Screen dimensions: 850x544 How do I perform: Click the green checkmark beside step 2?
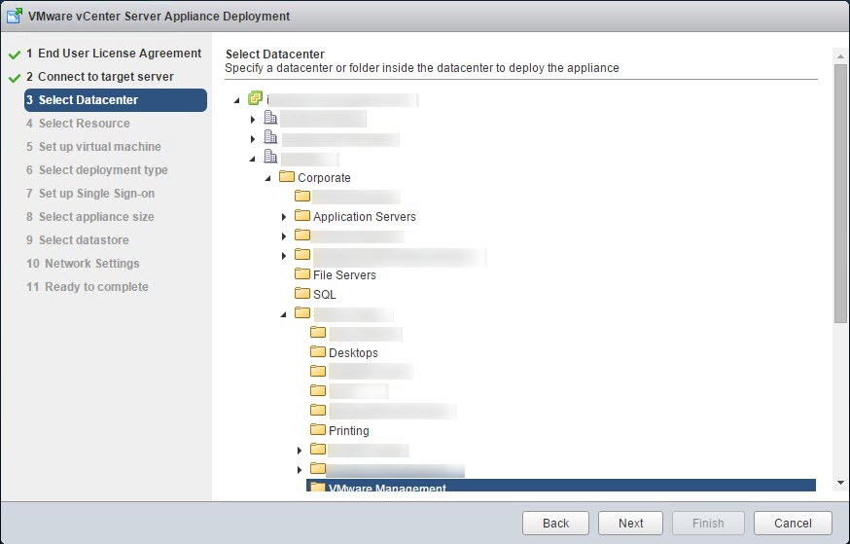15,78
